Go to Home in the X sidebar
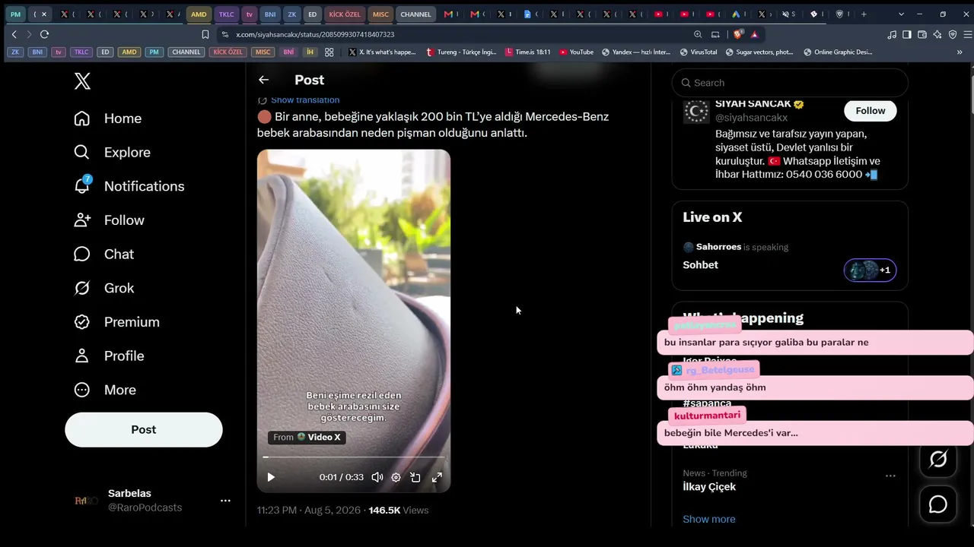Image resolution: width=974 pixels, height=547 pixels. pos(108,119)
